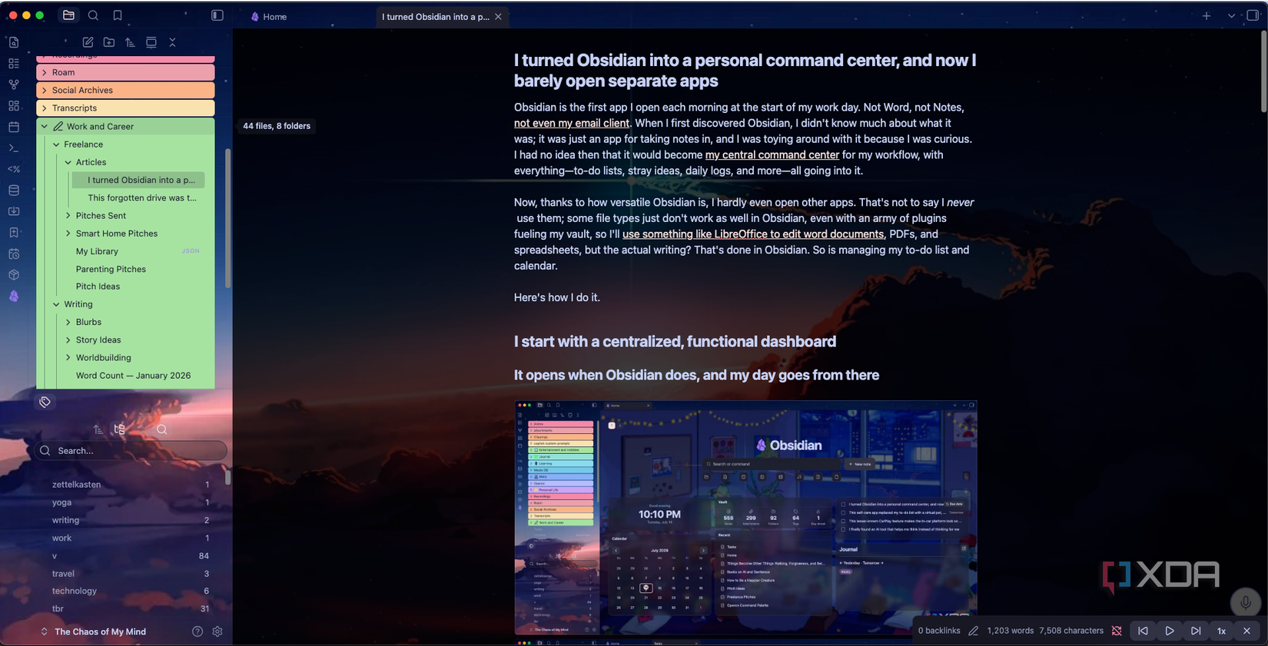
Task: Auto-reveal the current file
Action: (x=151, y=42)
